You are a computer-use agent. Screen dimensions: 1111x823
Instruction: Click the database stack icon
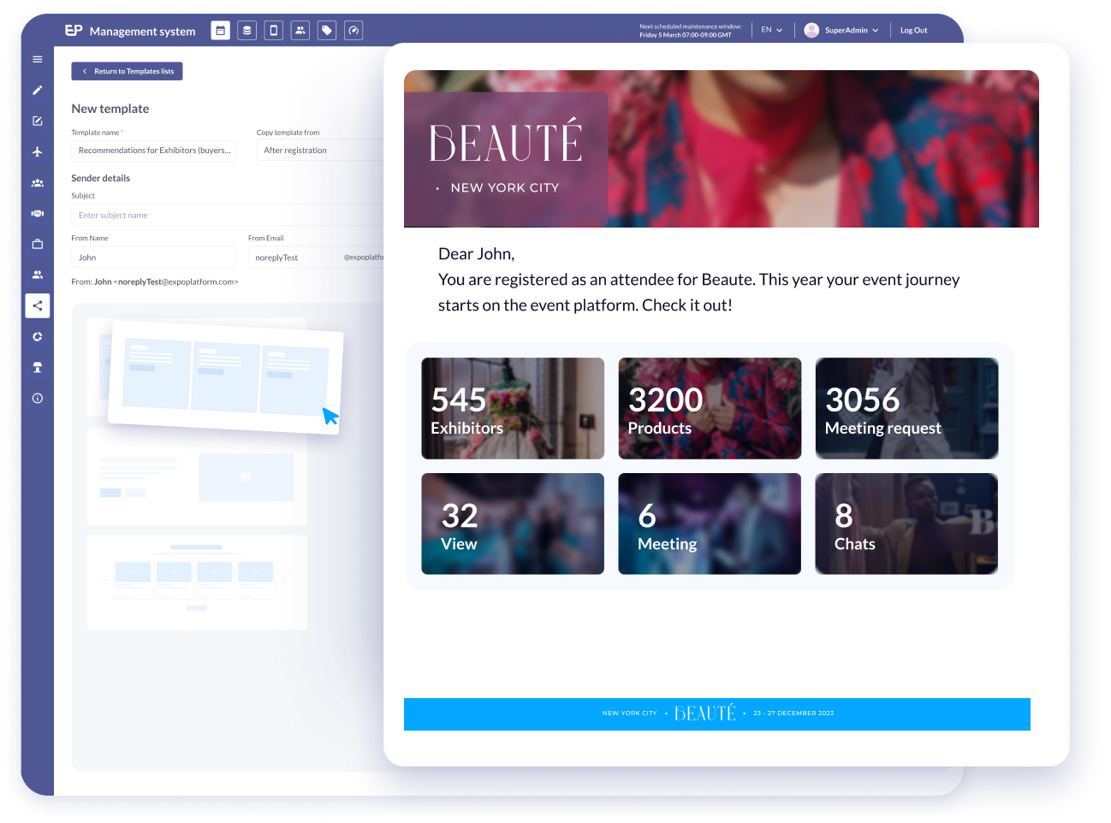[247, 31]
